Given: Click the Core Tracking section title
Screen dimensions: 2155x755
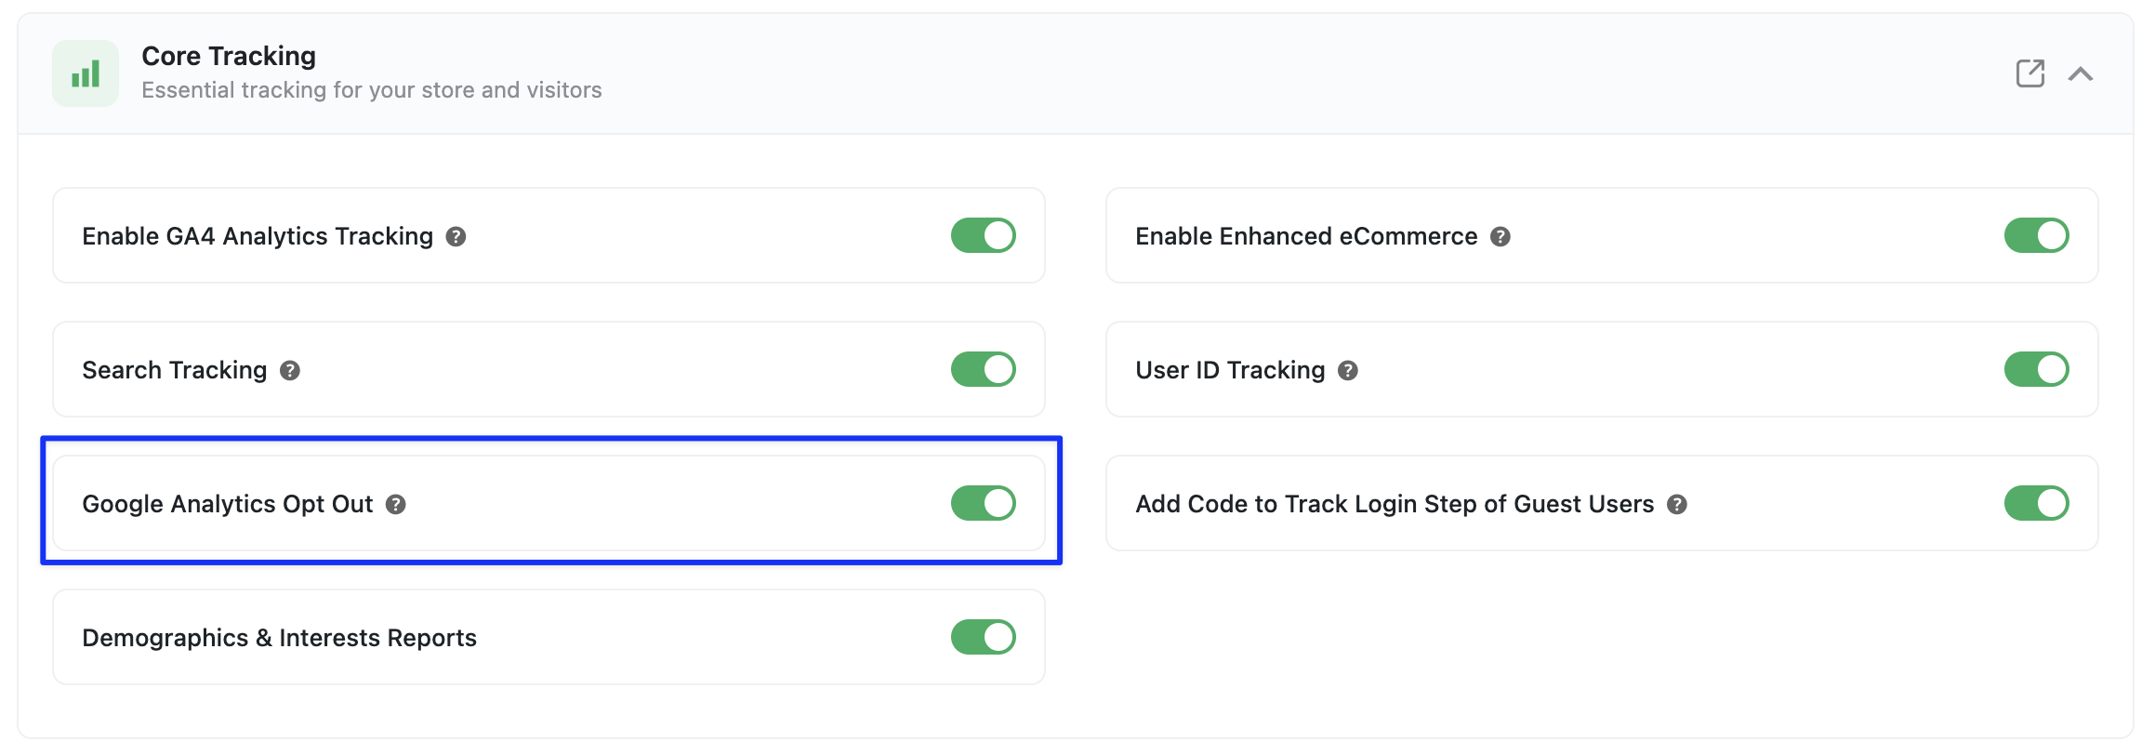Looking at the screenshot, I should 229,56.
